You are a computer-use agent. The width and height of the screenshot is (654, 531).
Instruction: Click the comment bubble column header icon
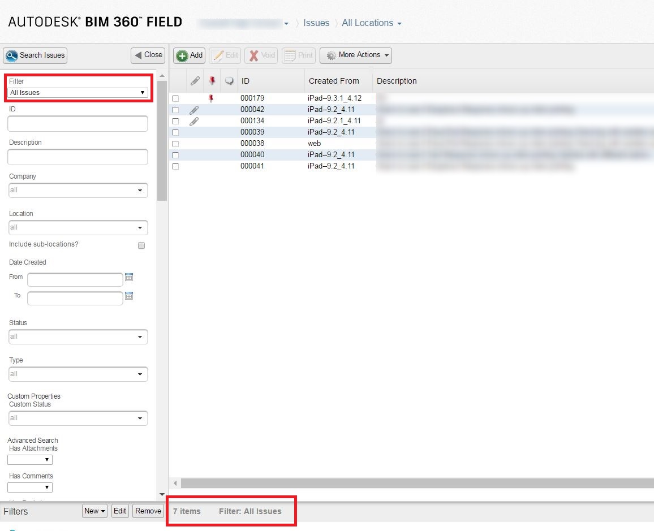[229, 80]
